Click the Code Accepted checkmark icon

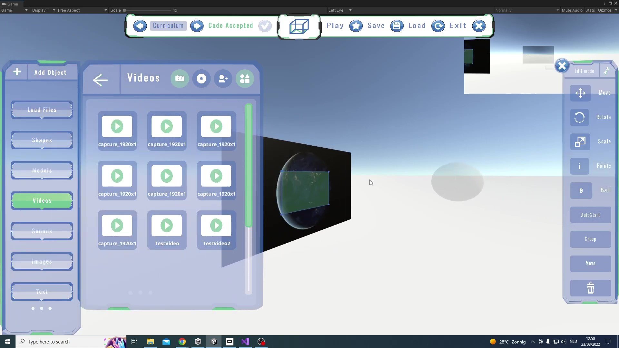coord(265,26)
